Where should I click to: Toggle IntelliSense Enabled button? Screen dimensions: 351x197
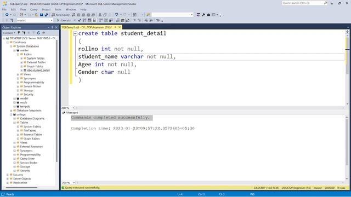[94, 20]
